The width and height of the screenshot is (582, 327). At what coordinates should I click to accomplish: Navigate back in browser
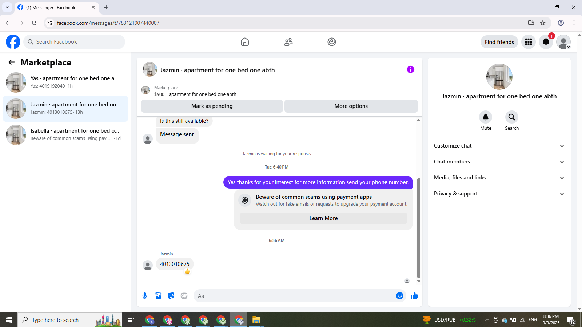coord(8,23)
